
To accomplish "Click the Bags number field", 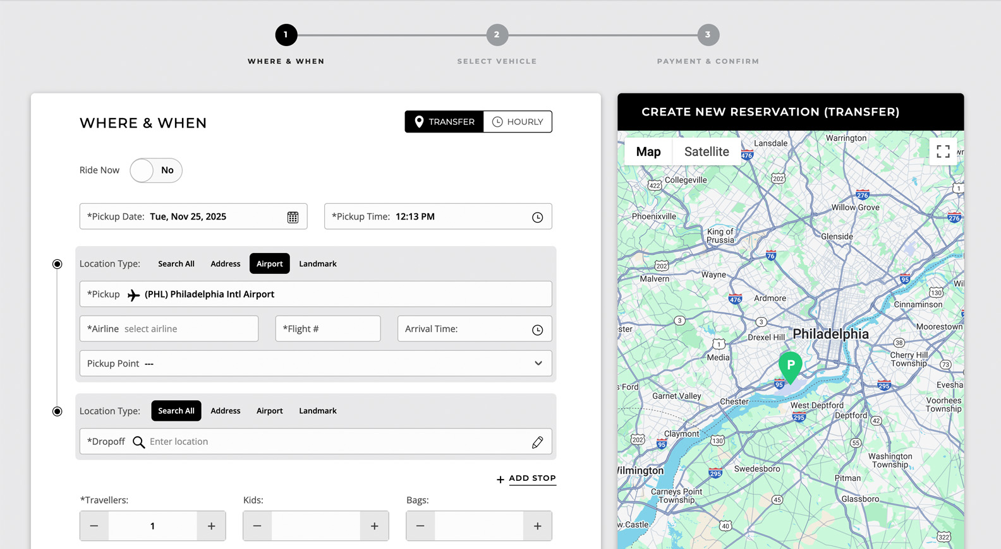I will pos(479,526).
